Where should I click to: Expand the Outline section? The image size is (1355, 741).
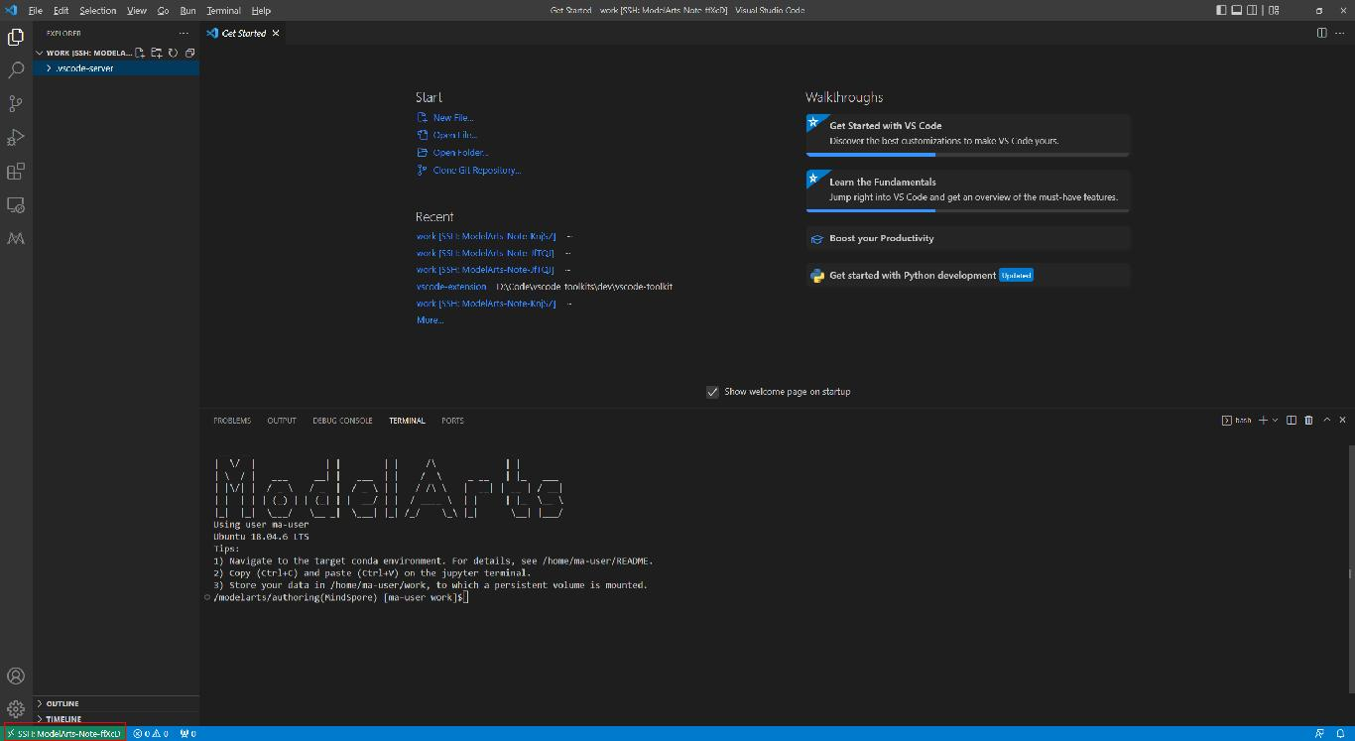[116, 703]
